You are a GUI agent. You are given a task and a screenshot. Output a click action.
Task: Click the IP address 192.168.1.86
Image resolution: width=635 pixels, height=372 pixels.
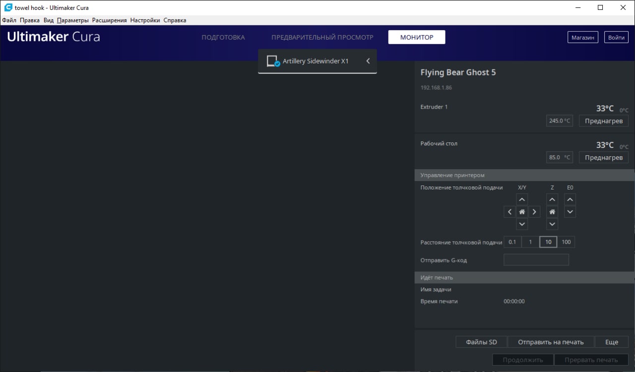click(x=436, y=88)
